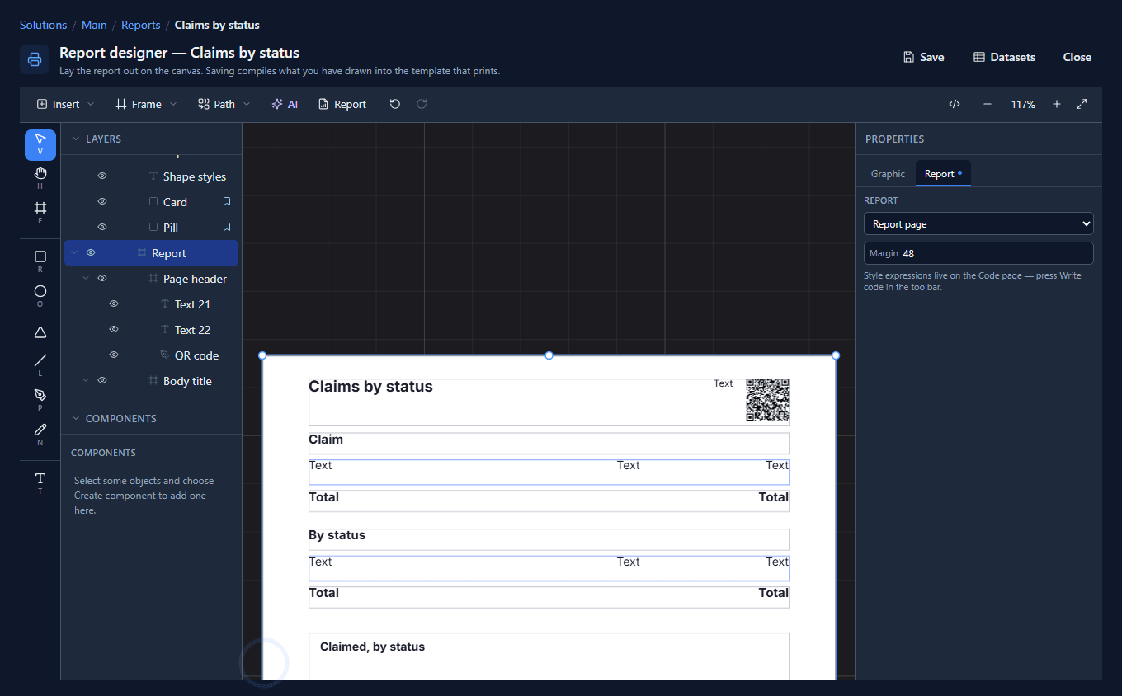
Task: Hide the Card layer
Action: [102, 202]
